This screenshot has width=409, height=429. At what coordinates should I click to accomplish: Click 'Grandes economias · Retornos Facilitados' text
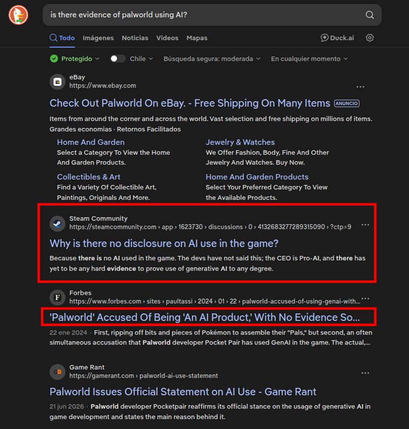click(x=115, y=129)
